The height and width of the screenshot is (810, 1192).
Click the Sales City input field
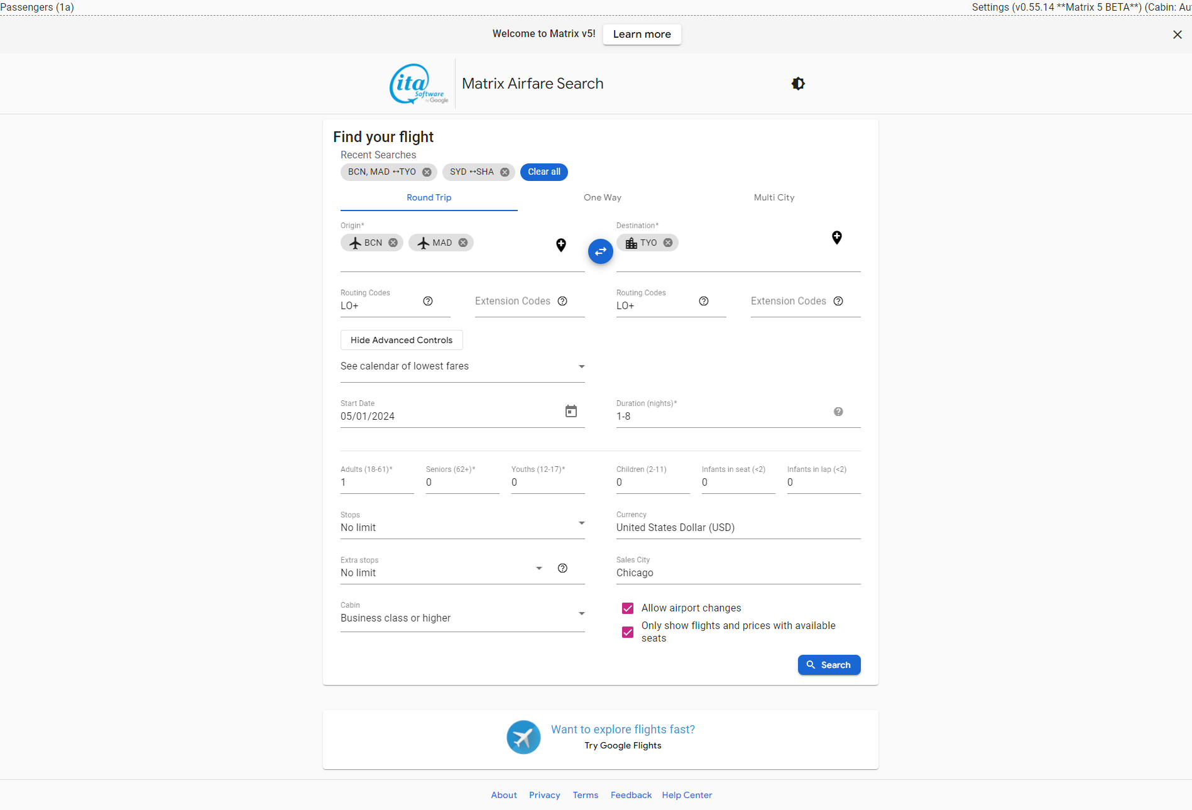(x=691, y=572)
